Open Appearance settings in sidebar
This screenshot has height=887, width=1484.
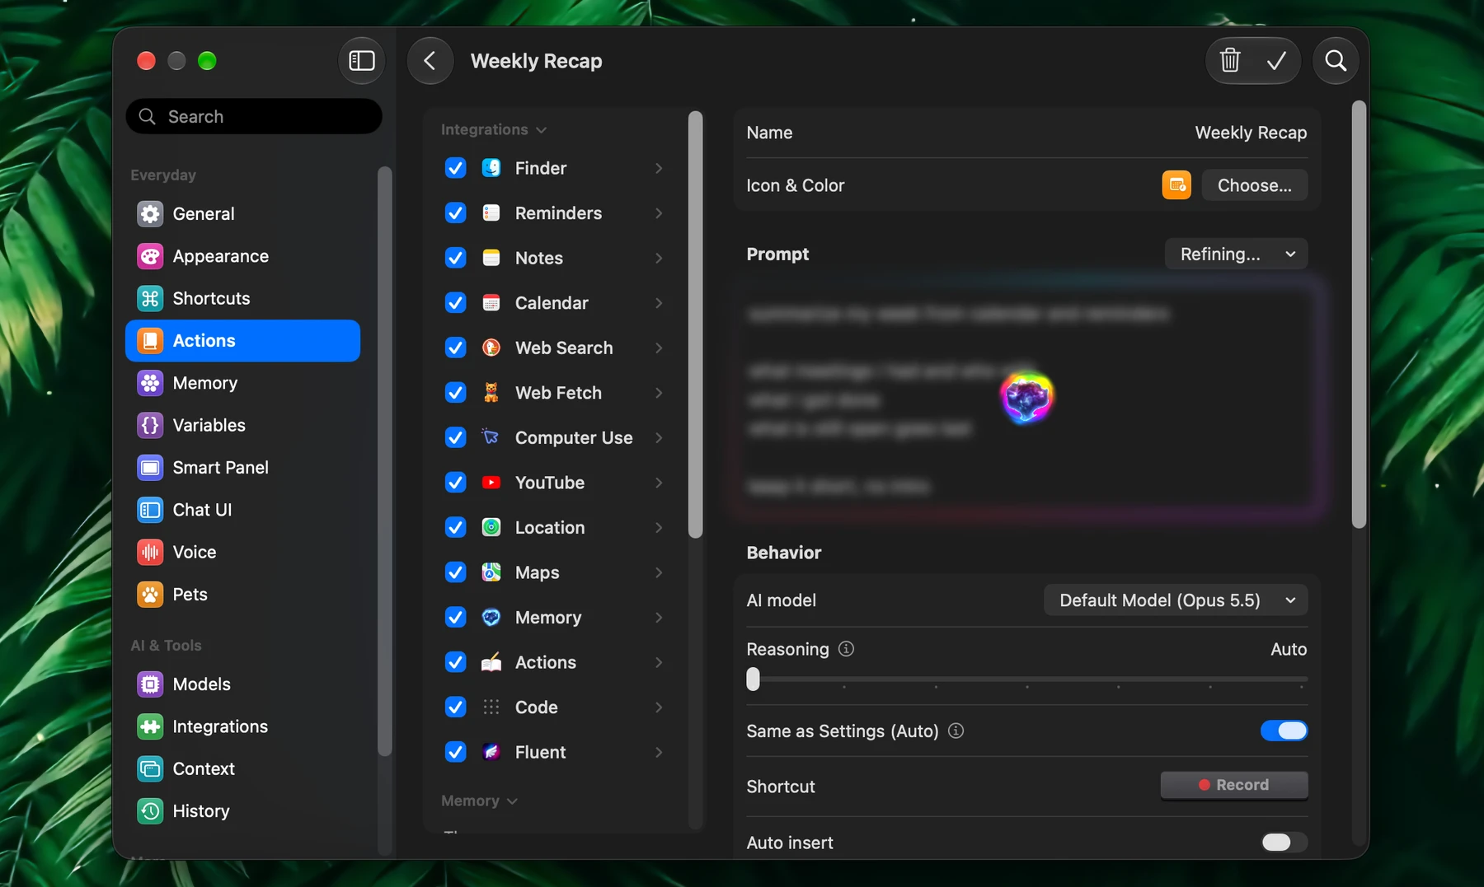coord(242,256)
